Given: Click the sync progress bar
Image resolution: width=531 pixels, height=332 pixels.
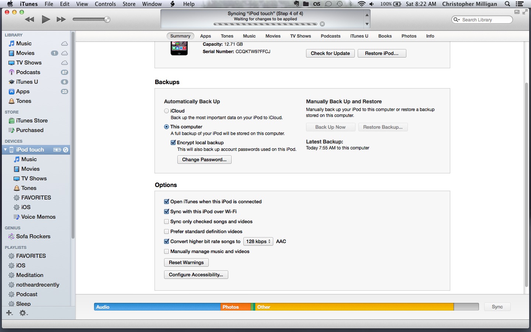Looking at the screenshot, I should [265, 24].
